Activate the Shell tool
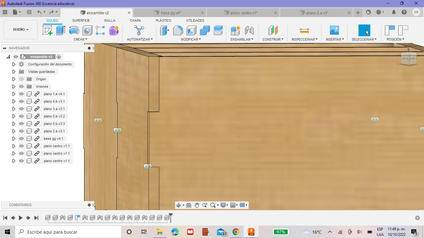The image size is (424, 238). pos(191,30)
